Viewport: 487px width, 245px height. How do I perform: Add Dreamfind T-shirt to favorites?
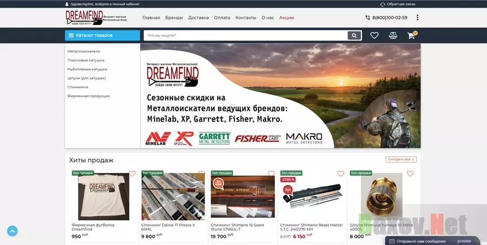click(x=133, y=174)
